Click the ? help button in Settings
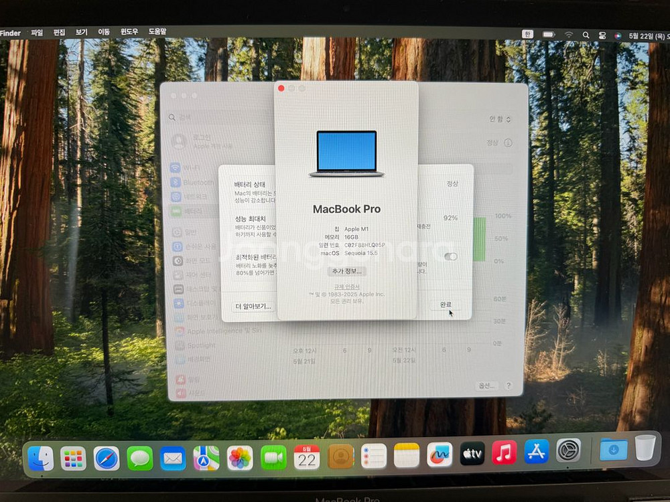 coord(509,386)
